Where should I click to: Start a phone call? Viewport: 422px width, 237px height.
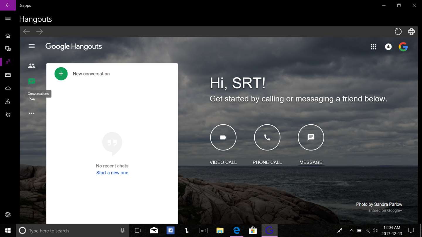(x=267, y=138)
